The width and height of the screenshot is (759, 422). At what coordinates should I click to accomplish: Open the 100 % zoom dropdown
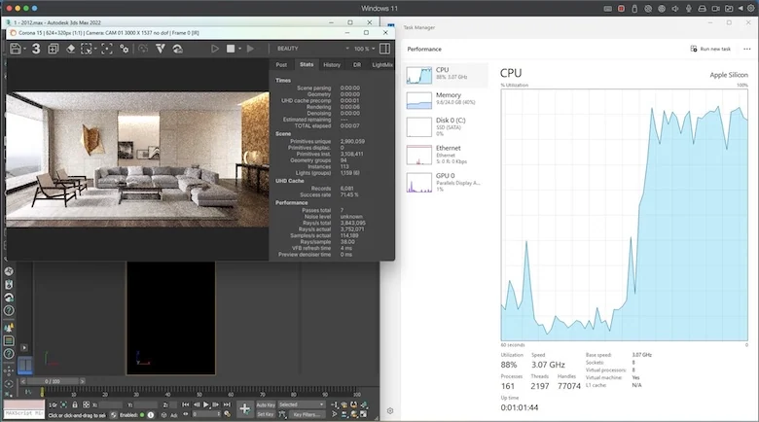tap(365, 49)
